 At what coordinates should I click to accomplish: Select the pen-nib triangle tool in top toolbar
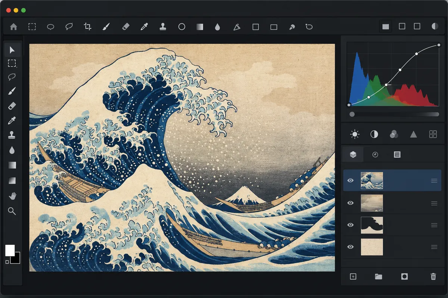click(237, 27)
